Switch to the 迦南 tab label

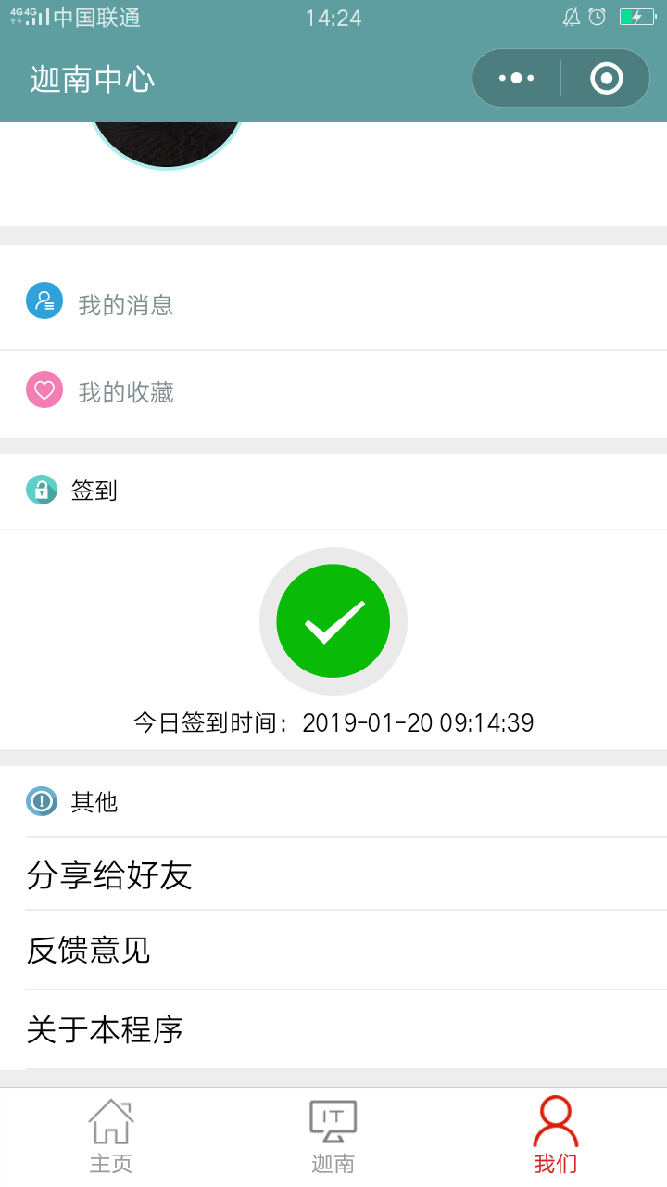[x=333, y=1164]
